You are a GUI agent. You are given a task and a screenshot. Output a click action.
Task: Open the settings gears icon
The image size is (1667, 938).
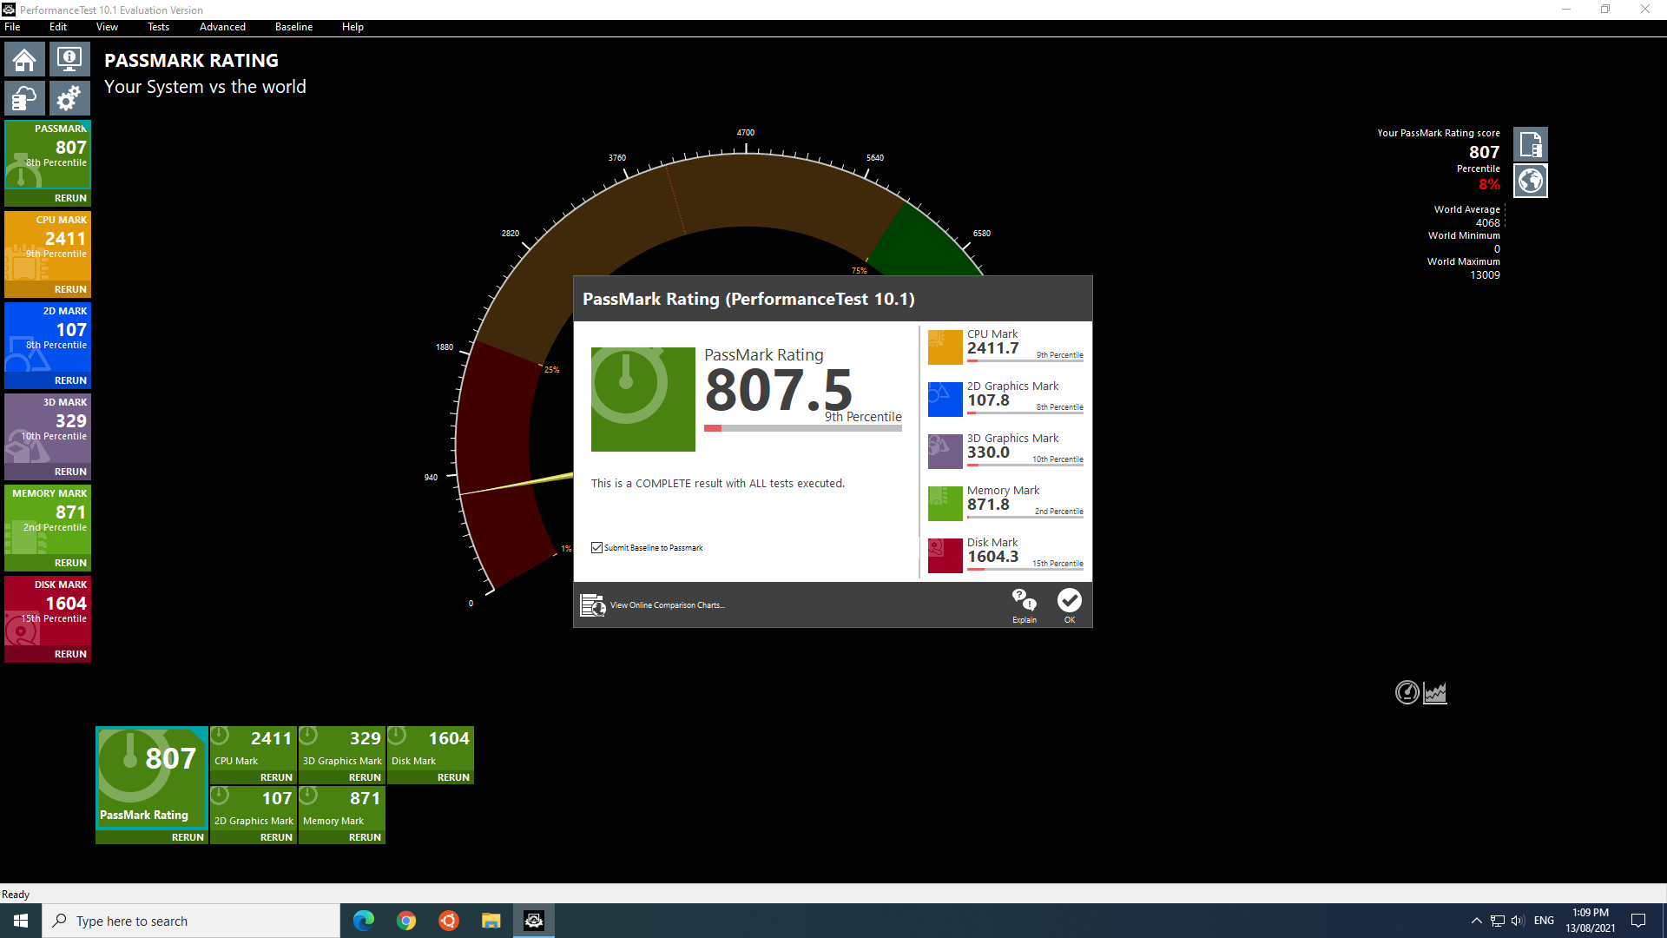69,98
